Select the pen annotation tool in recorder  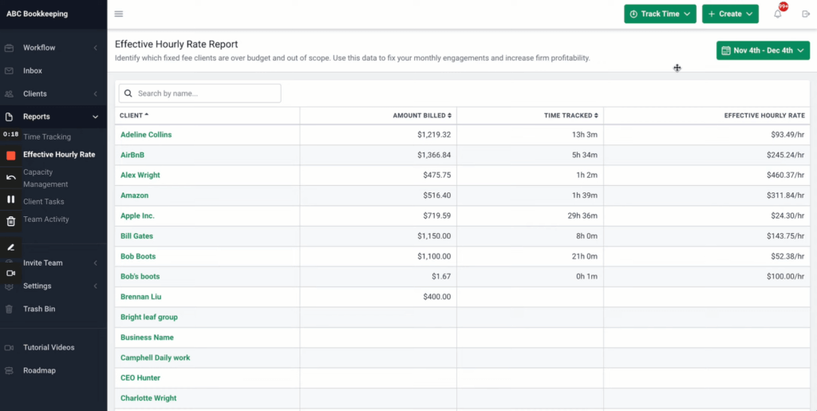tap(10, 247)
